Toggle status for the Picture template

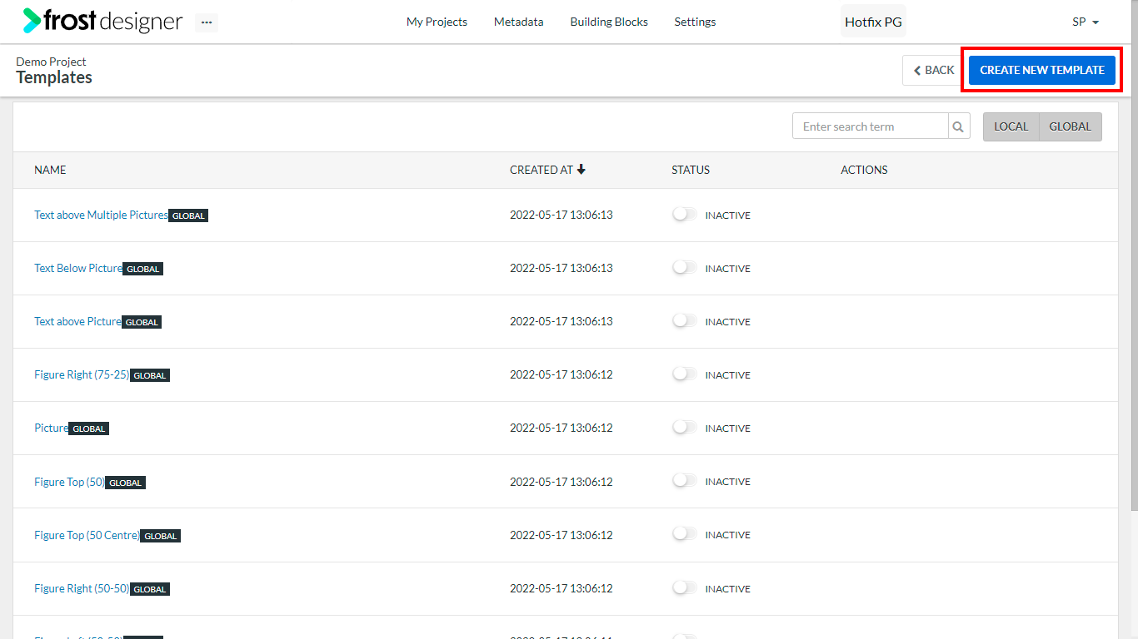(x=685, y=428)
